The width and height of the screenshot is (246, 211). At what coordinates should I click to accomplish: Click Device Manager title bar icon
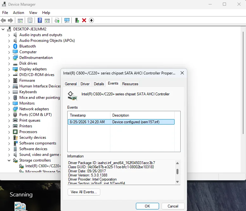tap(4, 4)
